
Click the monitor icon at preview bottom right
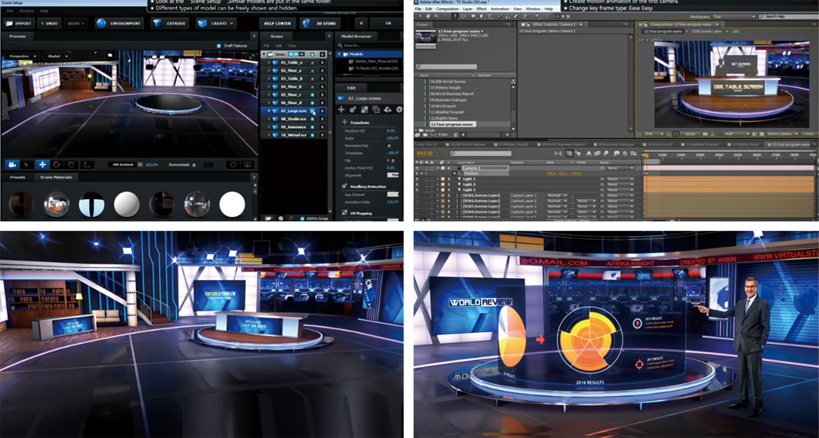(x=247, y=164)
